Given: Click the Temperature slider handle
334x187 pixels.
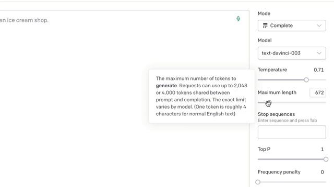Looking at the screenshot, I should [x=306, y=80].
